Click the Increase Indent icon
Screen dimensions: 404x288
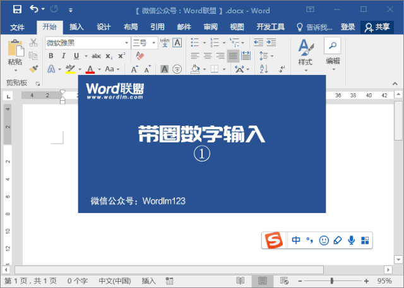pos(271,42)
